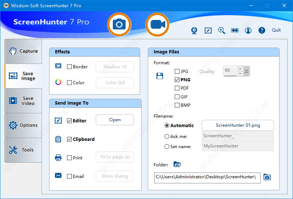Click the video recording camcorder button
This screenshot has width=293, height=199.
click(x=157, y=24)
